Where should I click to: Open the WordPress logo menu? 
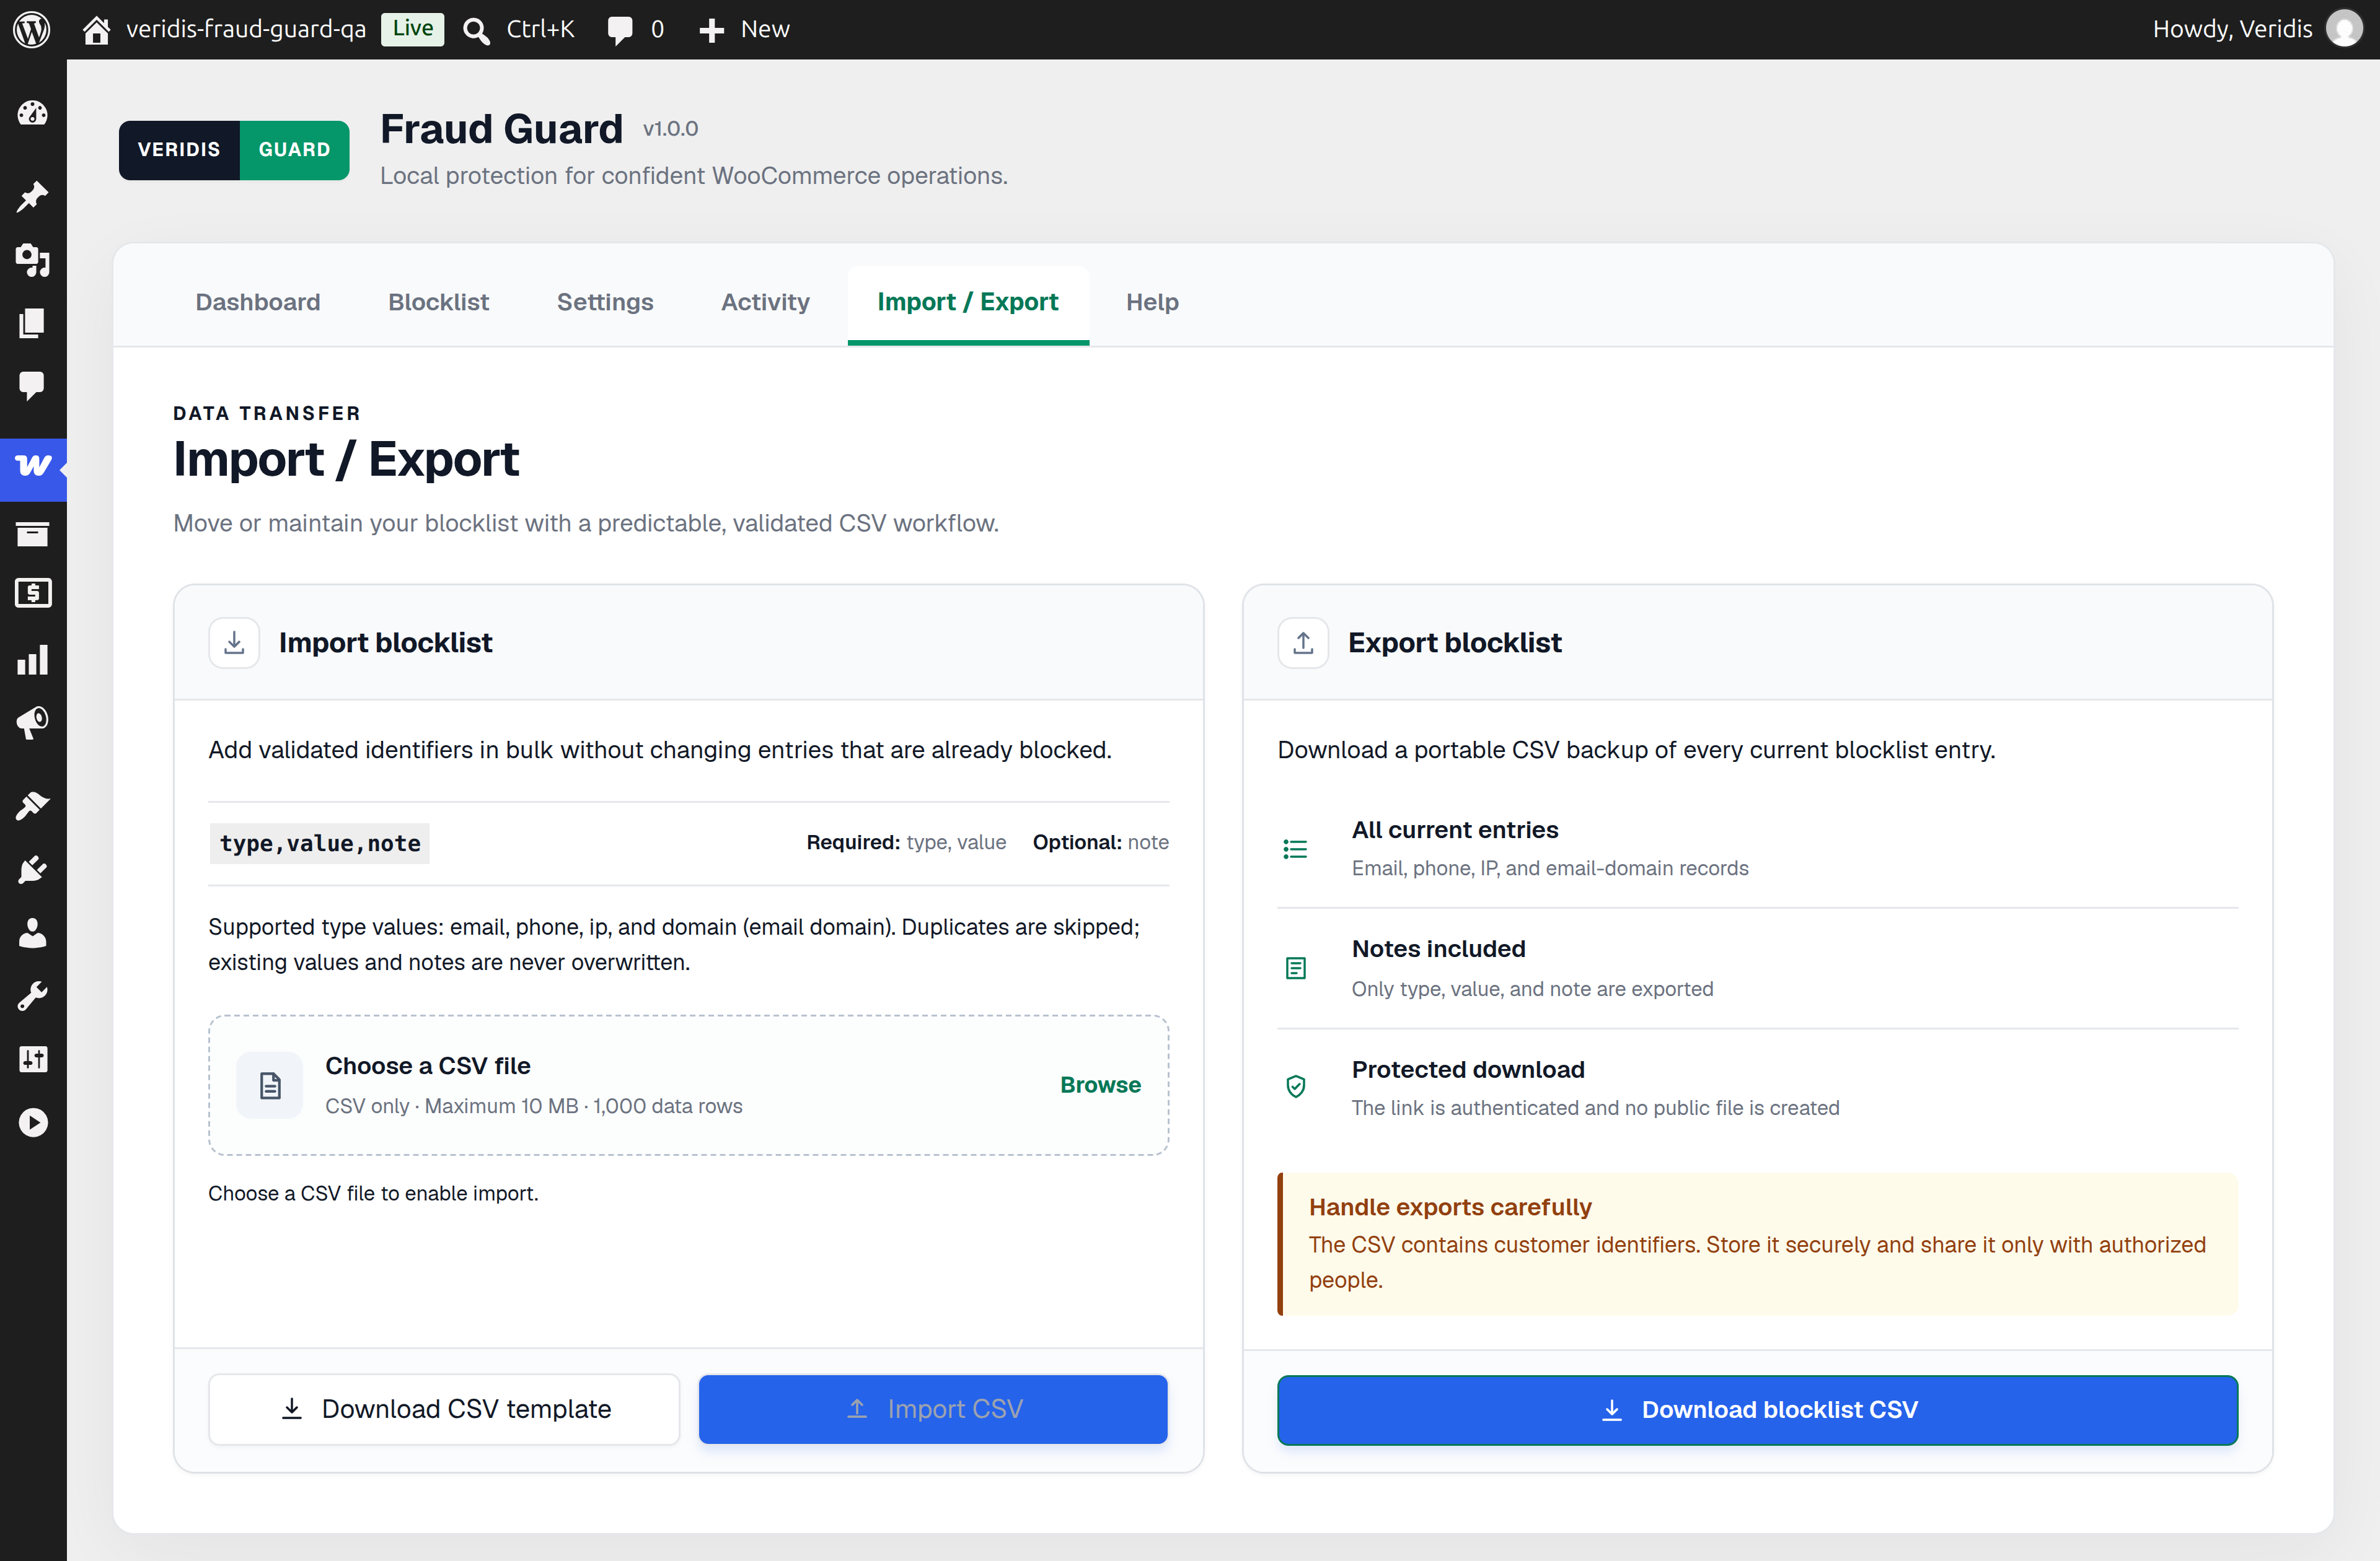click(x=32, y=29)
